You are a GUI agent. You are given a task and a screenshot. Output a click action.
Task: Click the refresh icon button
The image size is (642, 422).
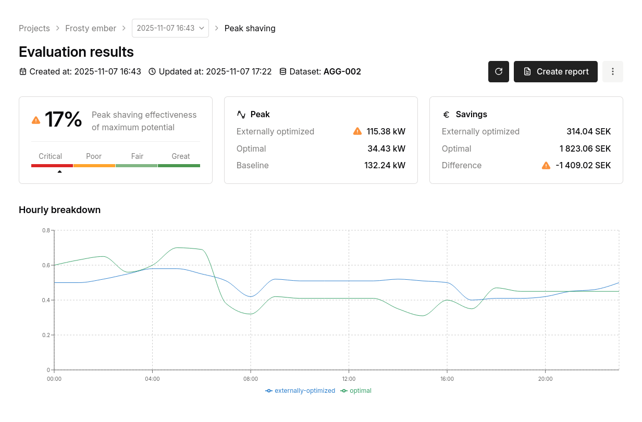click(x=498, y=71)
